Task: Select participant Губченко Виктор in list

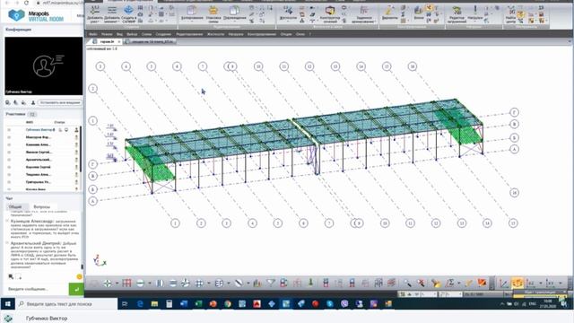Action: tap(39, 129)
